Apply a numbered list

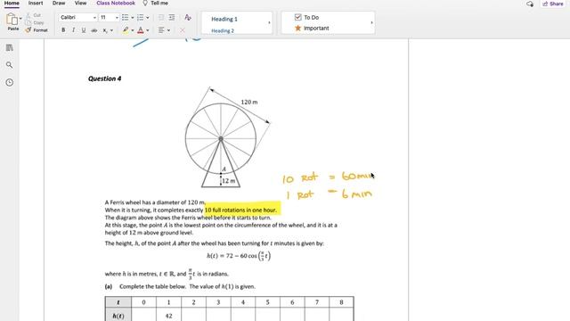click(x=141, y=18)
